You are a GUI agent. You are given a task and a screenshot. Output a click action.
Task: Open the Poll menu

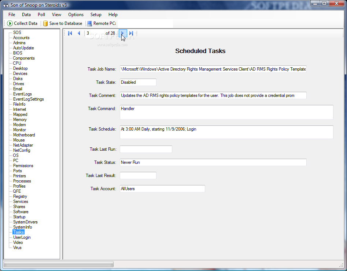[41, 15]
